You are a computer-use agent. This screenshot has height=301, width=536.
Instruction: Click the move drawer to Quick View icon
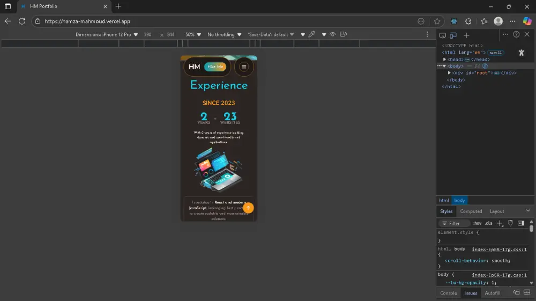(516, 292)
